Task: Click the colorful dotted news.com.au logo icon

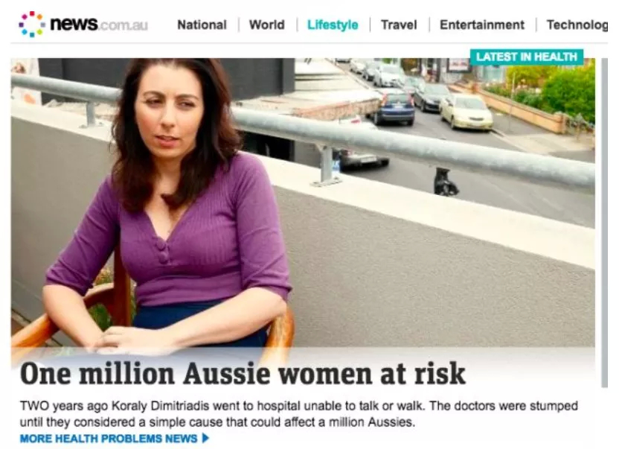Action: coord(31,25)
